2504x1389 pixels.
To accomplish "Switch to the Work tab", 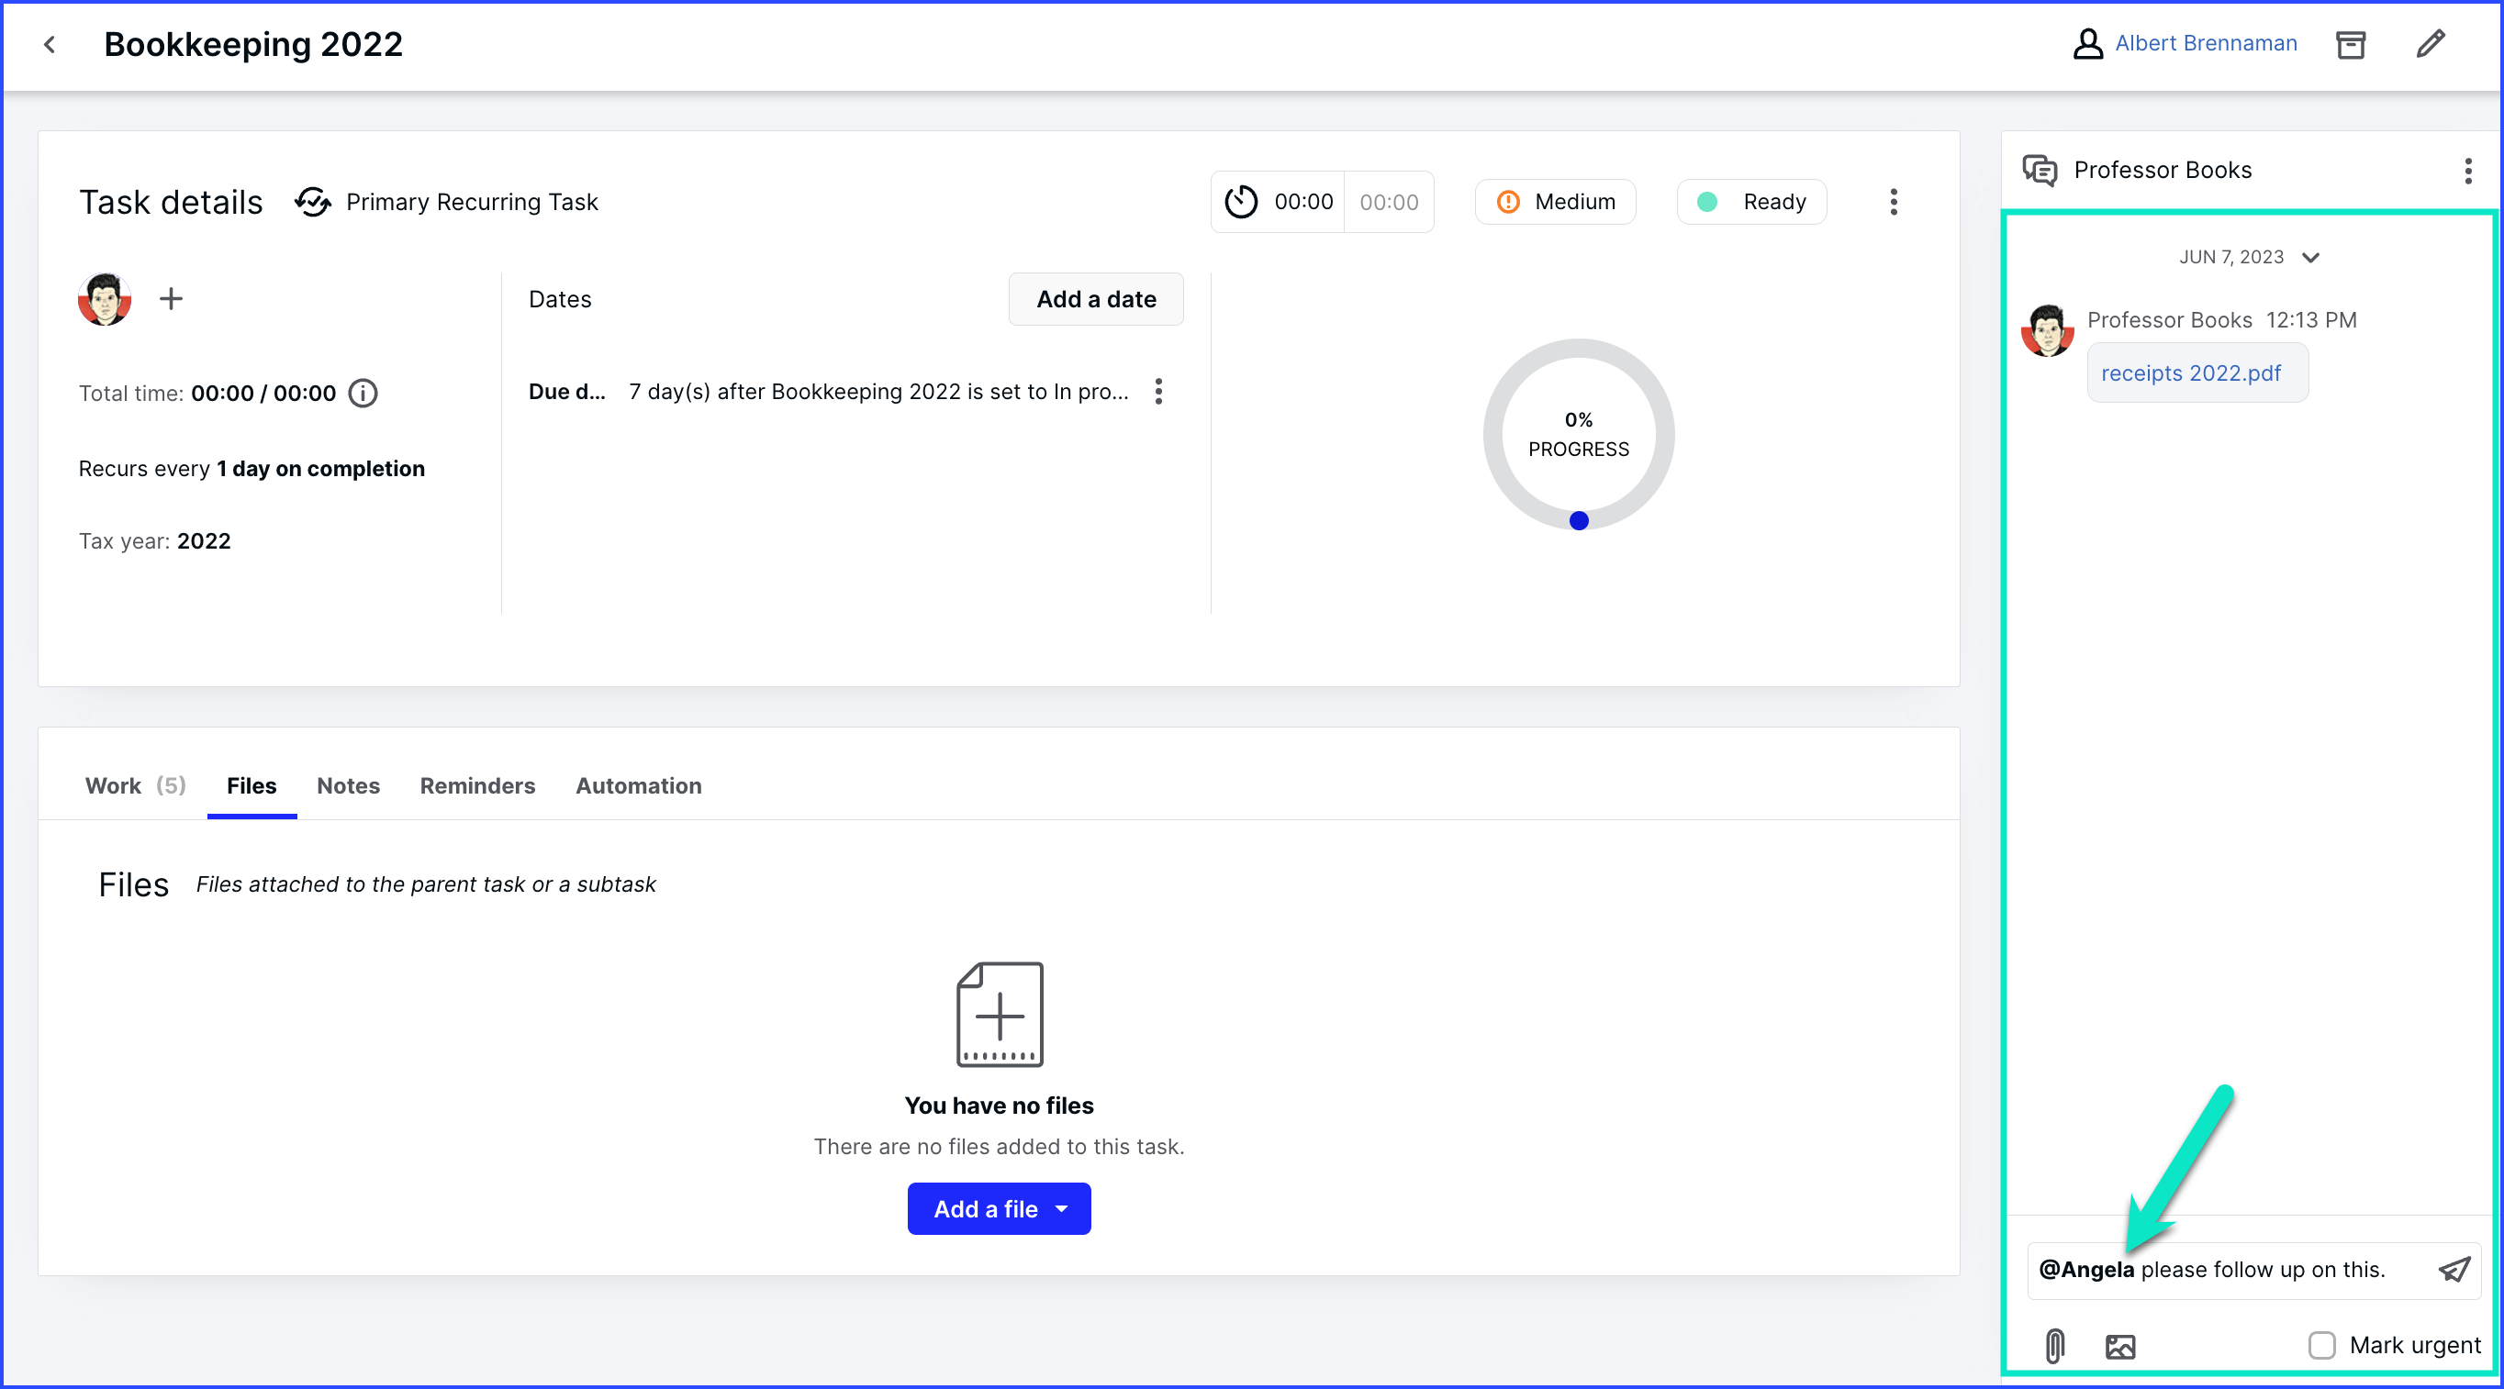I will click(x=135, y=786).
